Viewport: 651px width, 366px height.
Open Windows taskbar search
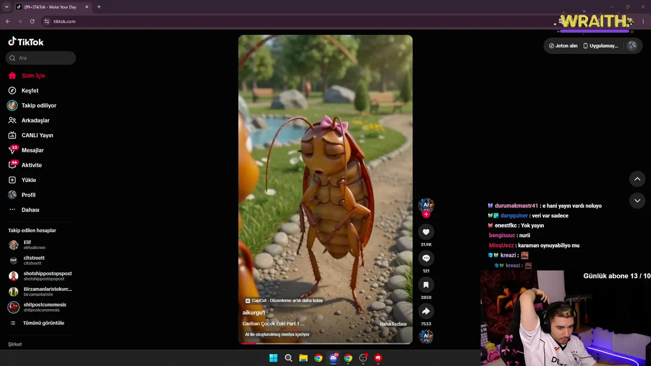pos(288,358)
